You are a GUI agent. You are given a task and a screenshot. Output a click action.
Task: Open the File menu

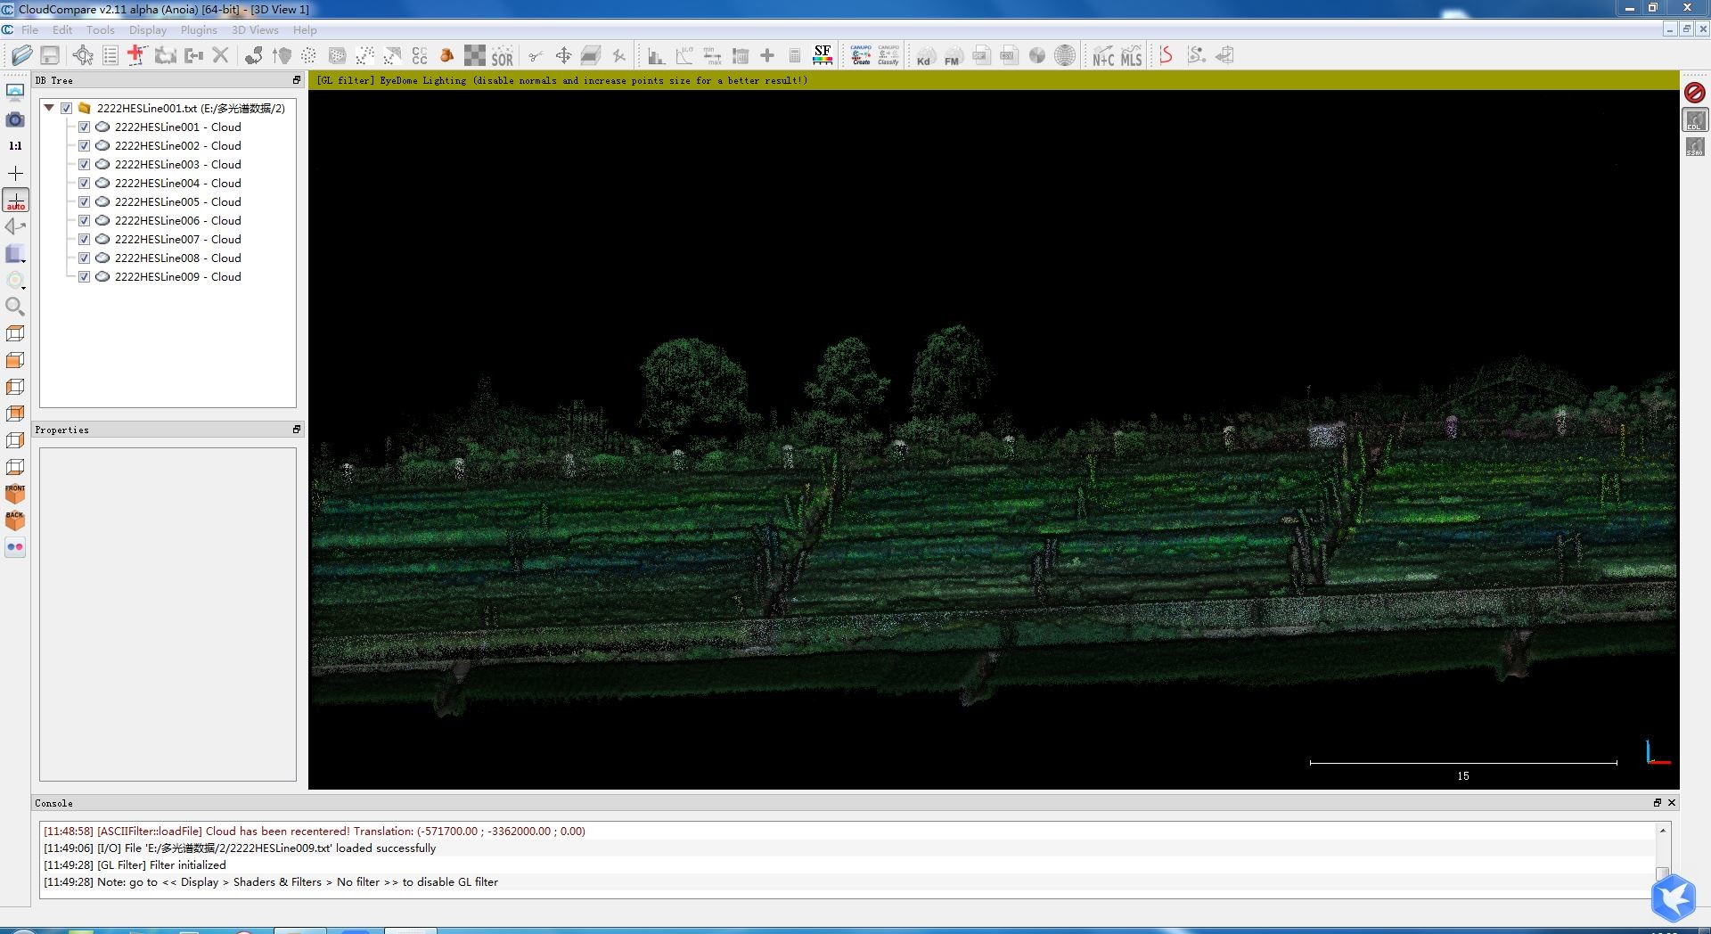[x=29, y=29]
